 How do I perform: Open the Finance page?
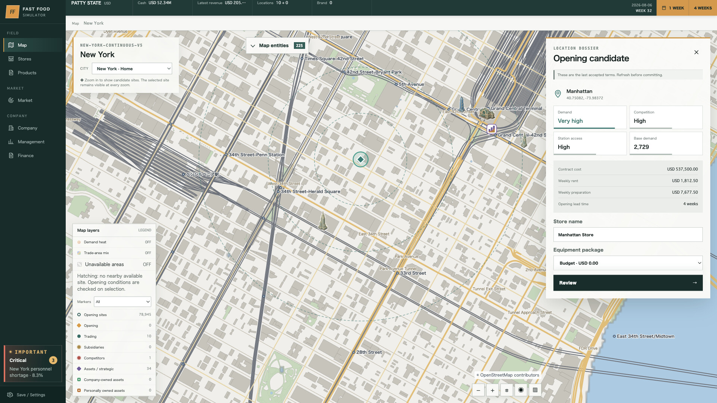click(33, 156)
